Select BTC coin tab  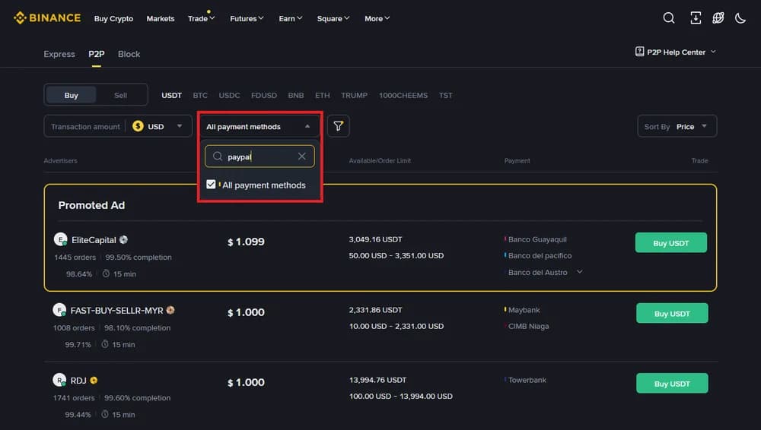pyautogui.click(x=200, y=95)
